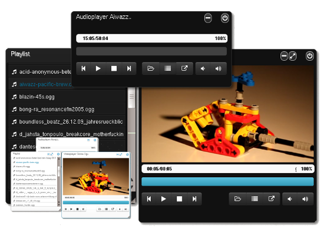Pop out external icon in video player
The height and width of the screenshot is (235, 324).
click(272, 199)
